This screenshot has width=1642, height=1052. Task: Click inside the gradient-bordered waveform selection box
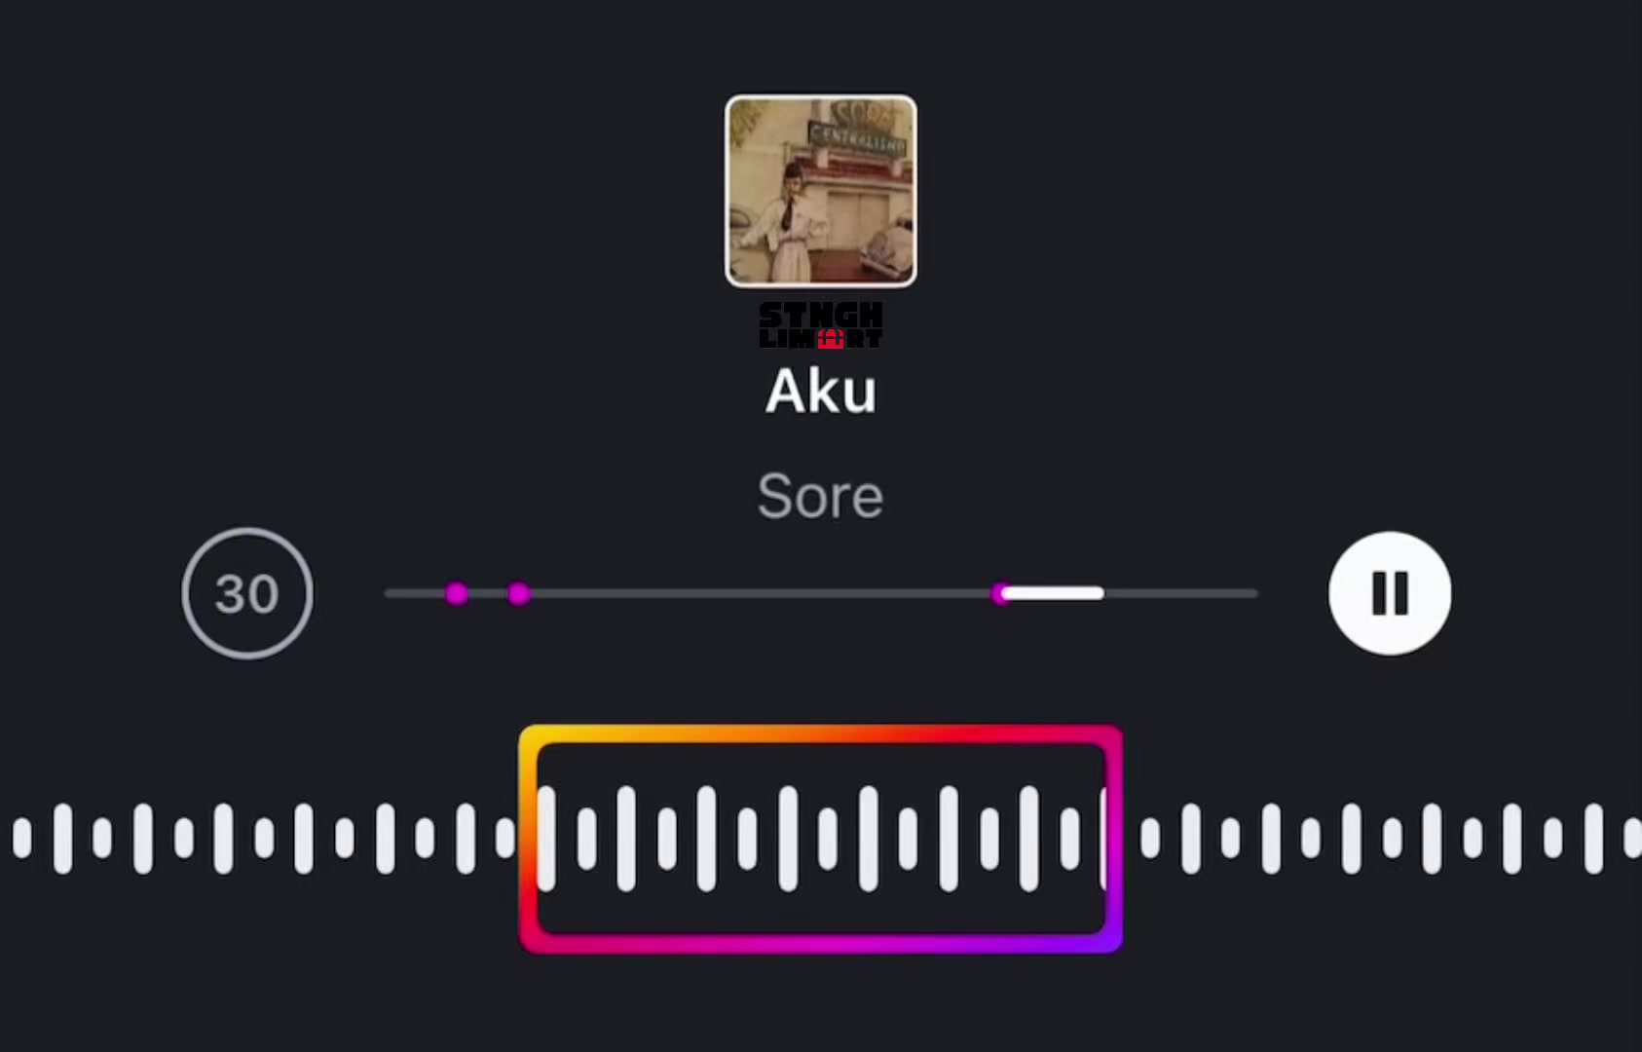(x=821, y=839)
